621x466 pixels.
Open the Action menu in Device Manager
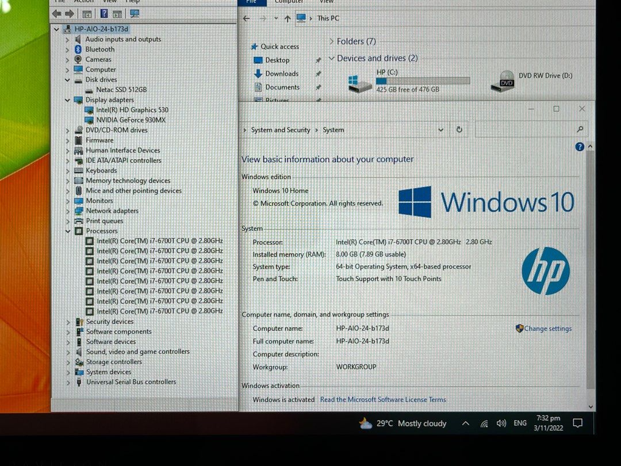point(84,1)
